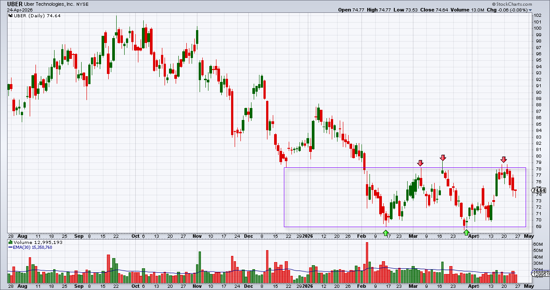Click the blue line icon before EMA(30)
550x290 pixels.
coord(11,247)
